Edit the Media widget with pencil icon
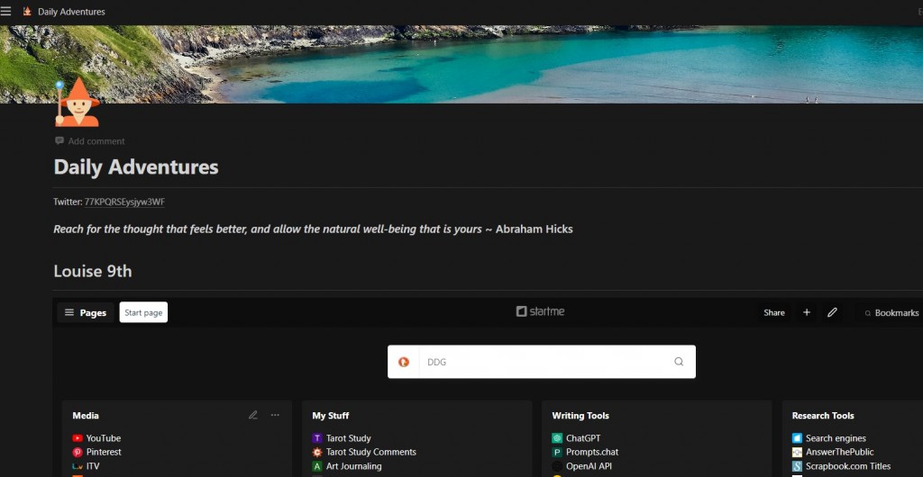This screenshot has height=477, width=923. point(253,415)
